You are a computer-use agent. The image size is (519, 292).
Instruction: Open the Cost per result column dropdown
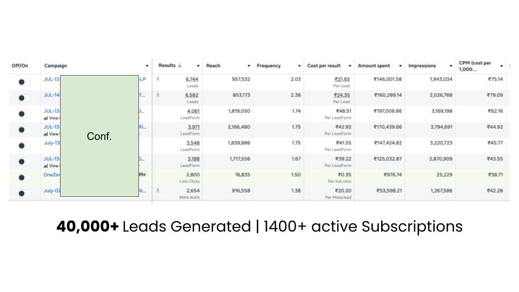350,66
